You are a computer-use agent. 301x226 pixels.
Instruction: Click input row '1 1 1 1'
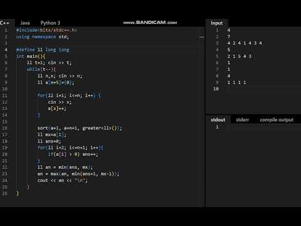click(x=236, y=82)
